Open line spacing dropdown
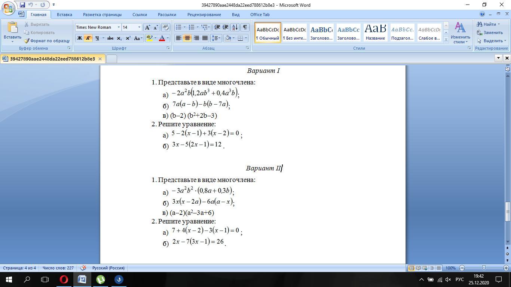The width and height of the screenshot is (511, 287). [x=216, y=38]
